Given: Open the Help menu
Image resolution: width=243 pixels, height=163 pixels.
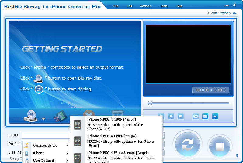Looking at the screenshot, I should (x=179, y=6).
